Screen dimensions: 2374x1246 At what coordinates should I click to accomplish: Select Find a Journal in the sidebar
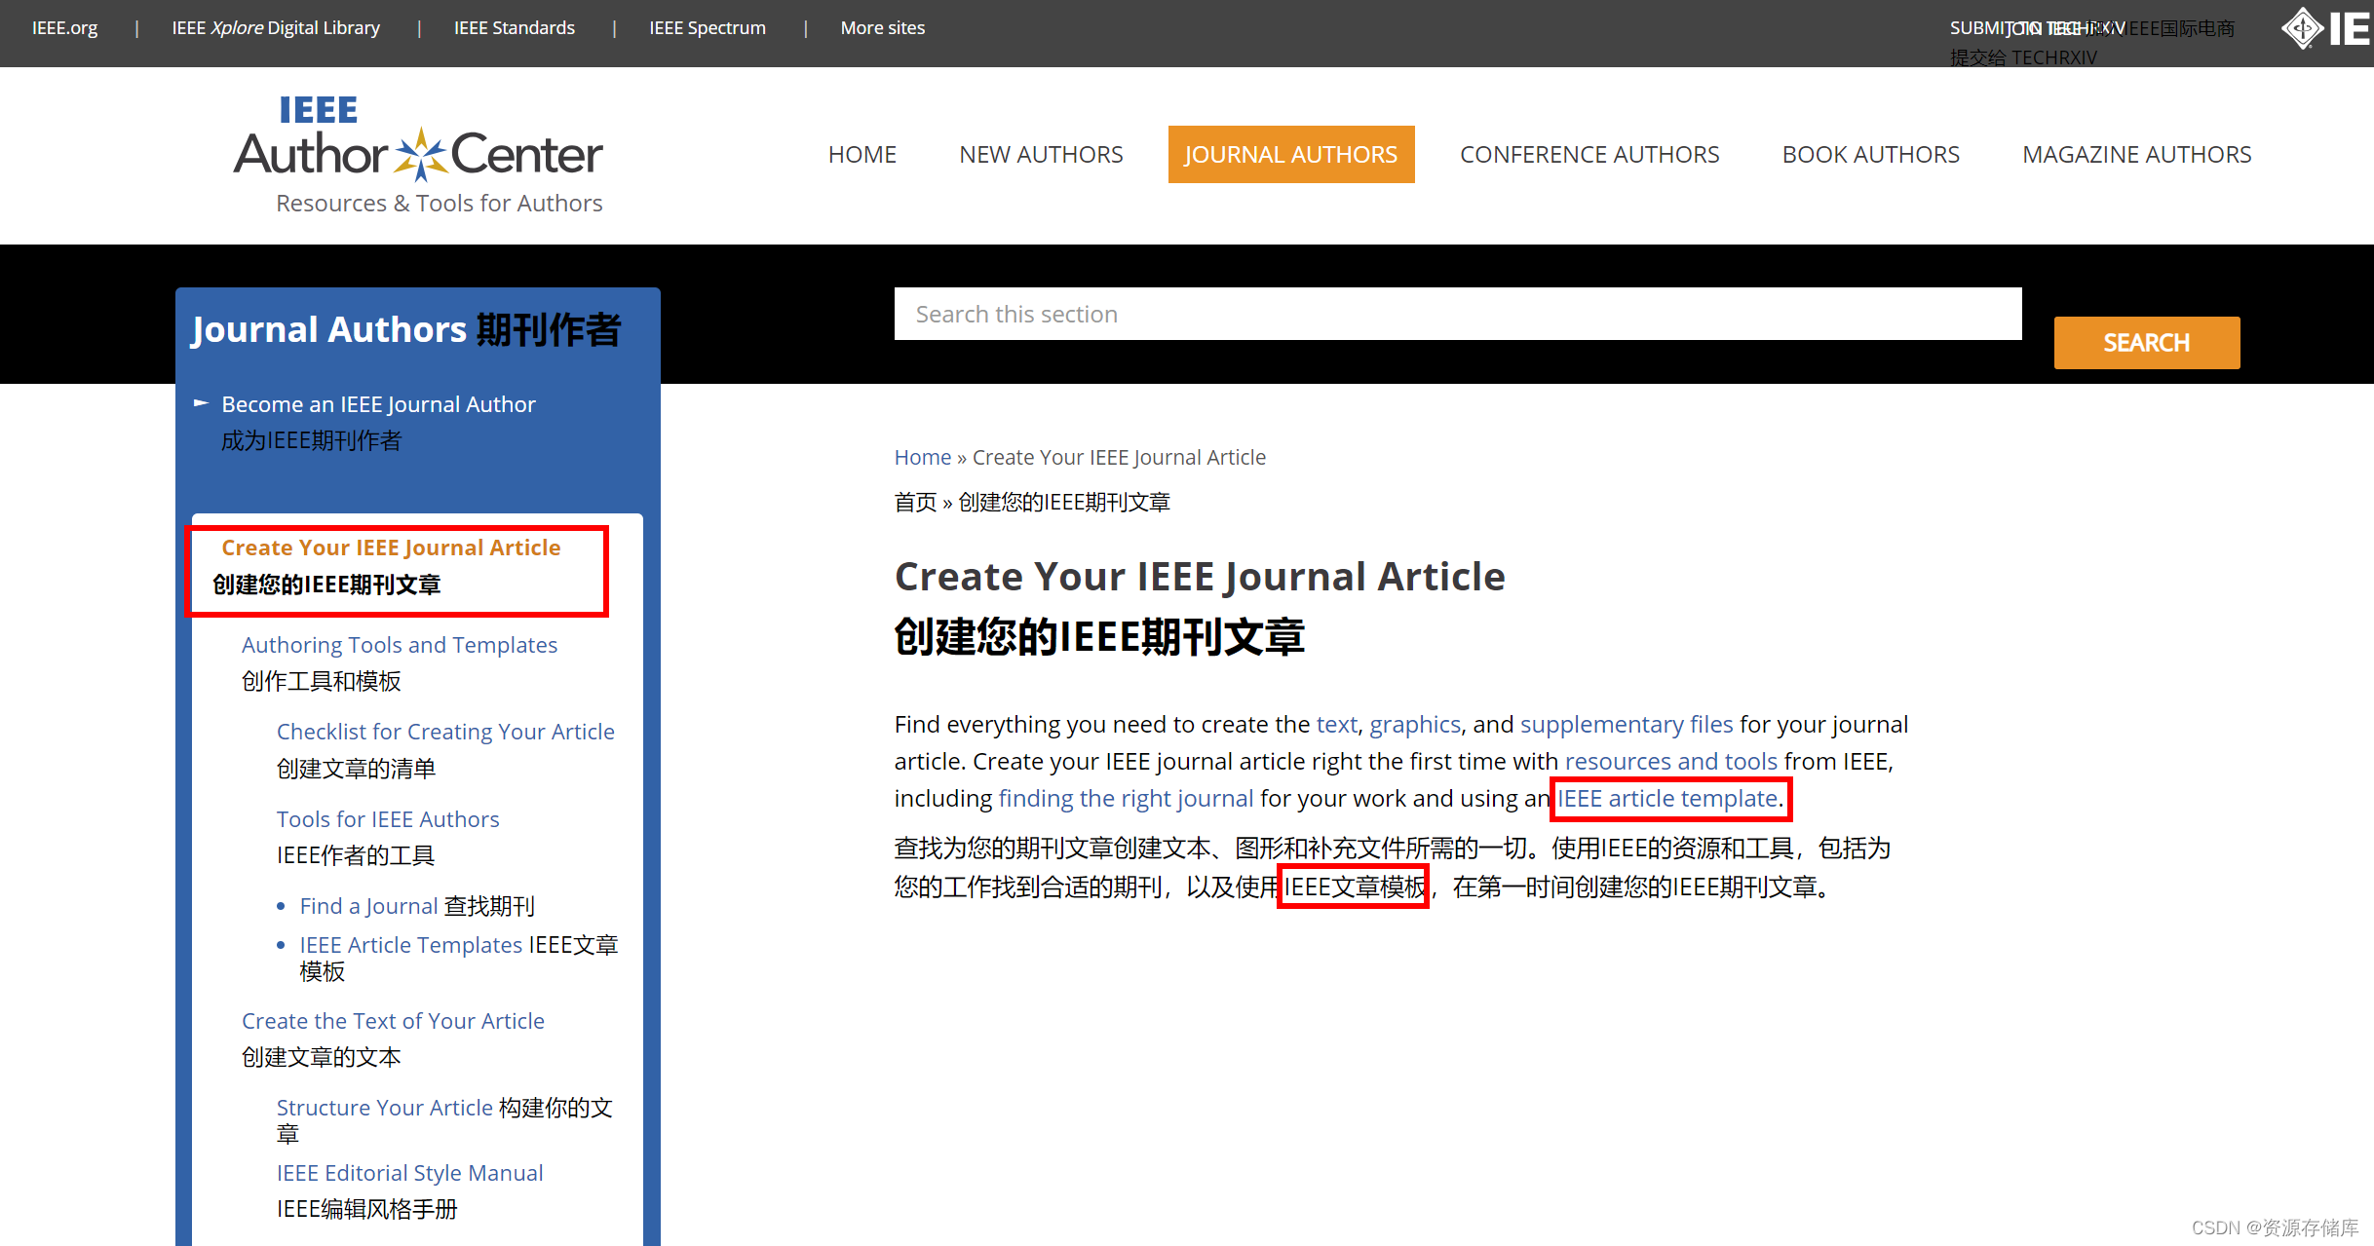click(x=367, y=905)
